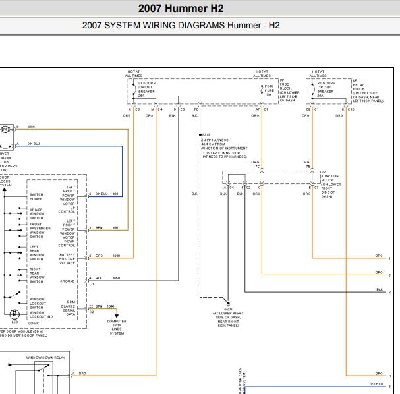
Task: Click the 'M C4' connector label
Action: click(157, 109)
